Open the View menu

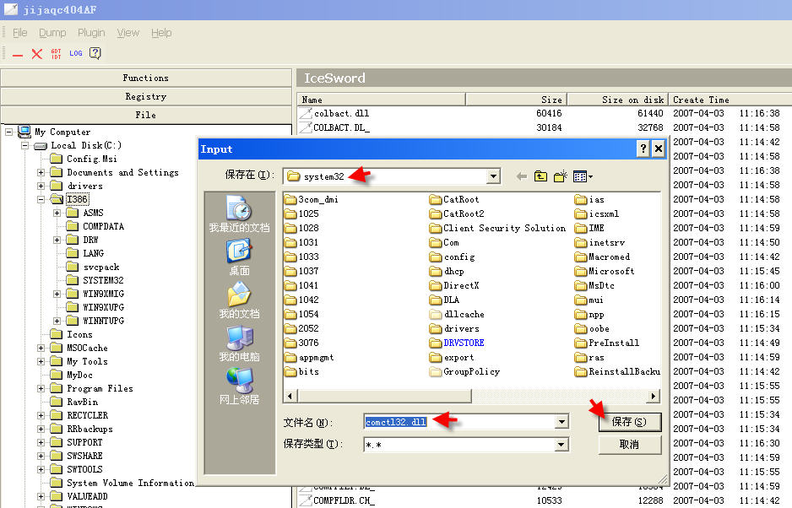click(127, 33)
